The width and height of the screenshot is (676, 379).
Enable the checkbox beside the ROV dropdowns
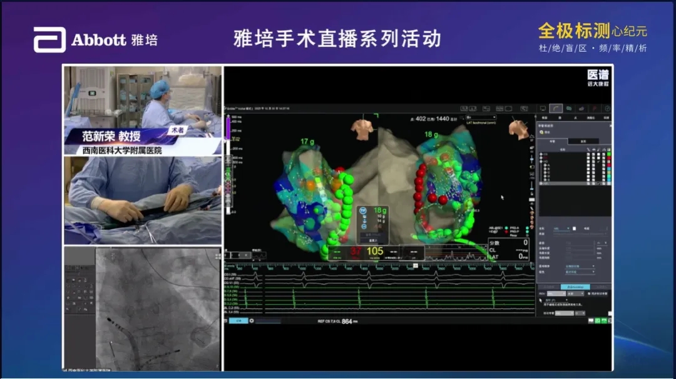pyautogui.click(x=590, y=293)
